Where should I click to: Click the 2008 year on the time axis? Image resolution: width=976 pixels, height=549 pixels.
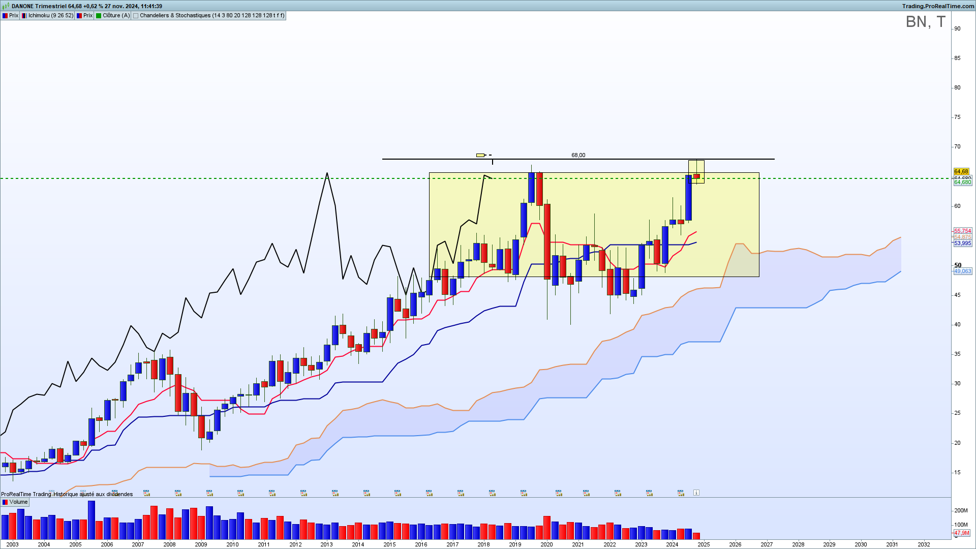169,544
